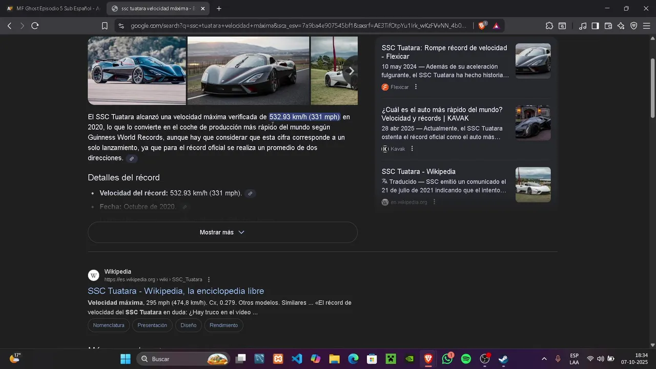The image size is (656, 369).
Task: Open WhatsApp from taskbar
Action: 447,359
